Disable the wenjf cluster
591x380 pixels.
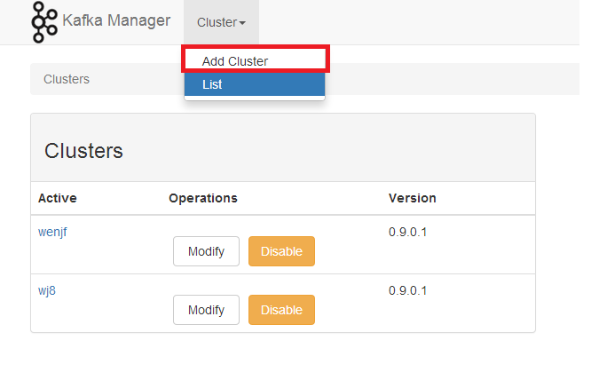(281, 251)
